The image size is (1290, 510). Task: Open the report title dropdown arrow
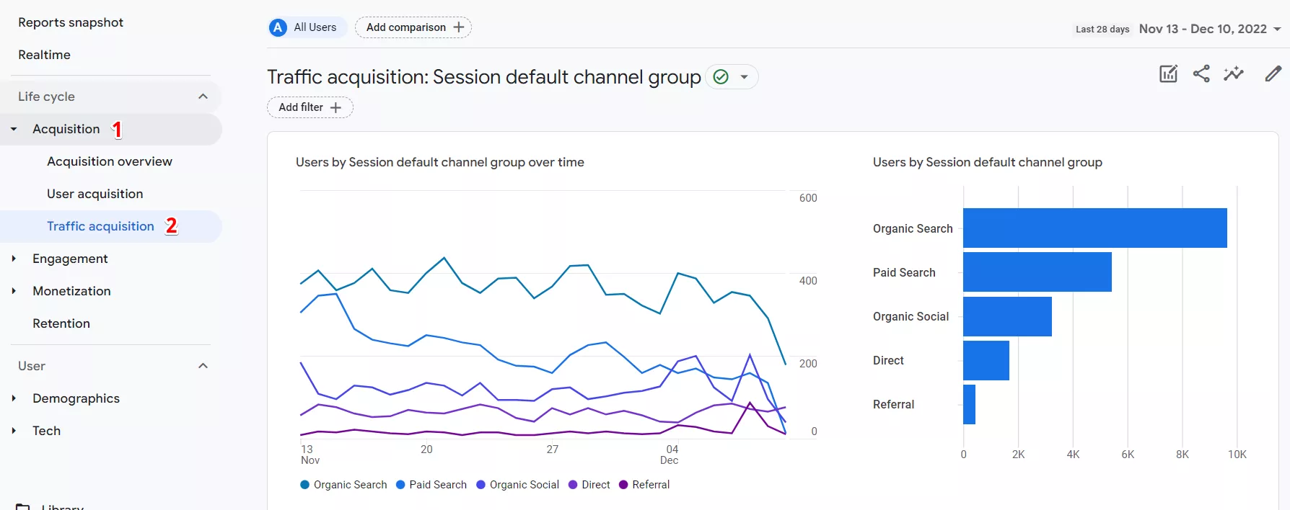pyautogui.click(x=744, y=76)
